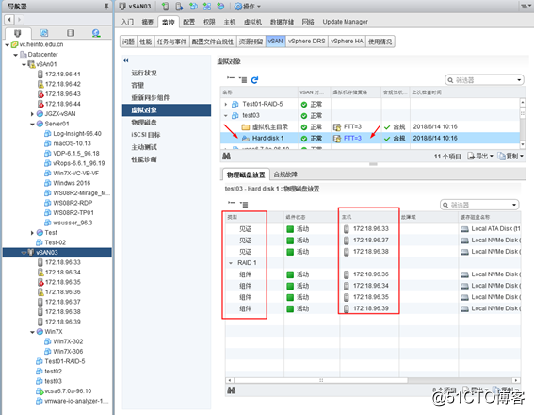This screenshot has height=415, width=534.
Task: Click the navigator forward arrow button
Action: pos(19,20)
